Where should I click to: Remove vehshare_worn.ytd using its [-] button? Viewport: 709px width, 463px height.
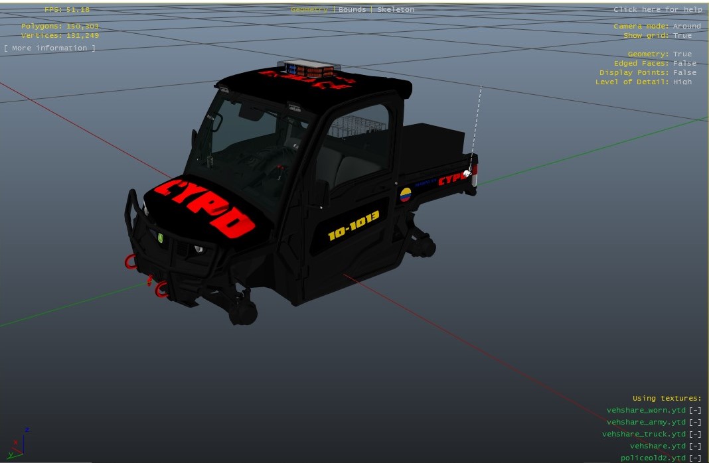pyautogui.click(x=694, y=411)
